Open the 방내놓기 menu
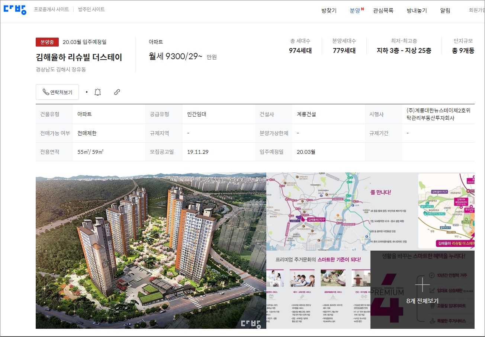 point(417,10)
